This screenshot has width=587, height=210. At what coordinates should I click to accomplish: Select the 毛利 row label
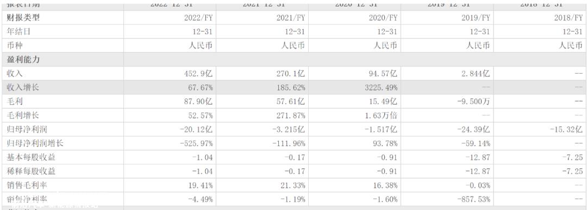[x=15, y=101]
